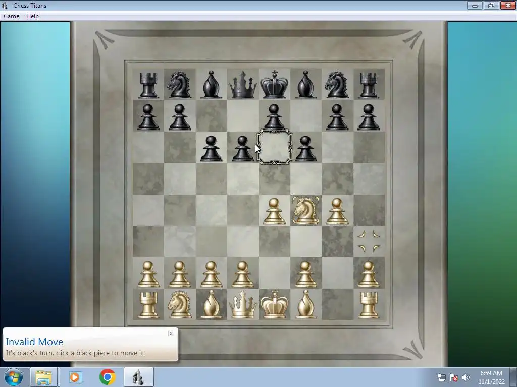This screenshot has height=387, width=517.
Task: Click the white queen on d1
Action: click(243, 305)
